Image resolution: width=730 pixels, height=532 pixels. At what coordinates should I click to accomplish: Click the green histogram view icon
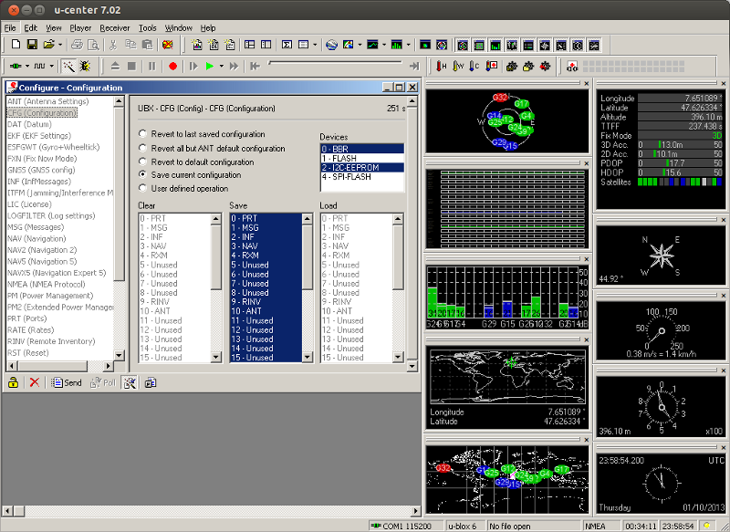click(x=396, y=45)
